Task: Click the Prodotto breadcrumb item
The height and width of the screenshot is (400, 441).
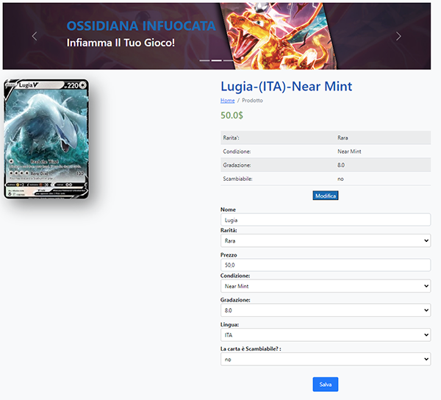Action: 252,101
